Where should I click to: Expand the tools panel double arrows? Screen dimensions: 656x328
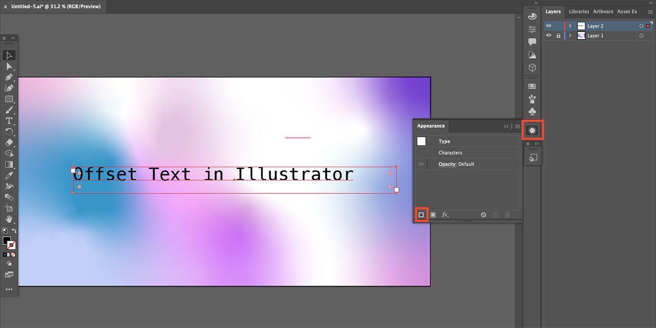click(x=13, y=38)
